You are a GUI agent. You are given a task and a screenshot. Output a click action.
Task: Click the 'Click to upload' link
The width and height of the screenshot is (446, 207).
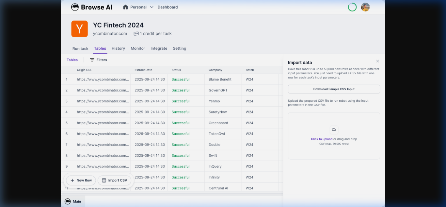[x=322, y=139]
